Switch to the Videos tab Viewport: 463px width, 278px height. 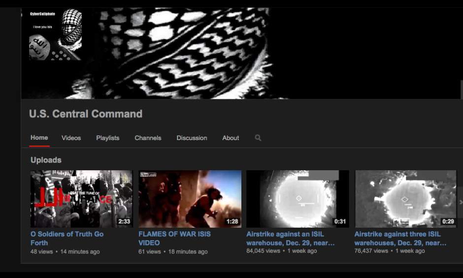coord(71,138)
